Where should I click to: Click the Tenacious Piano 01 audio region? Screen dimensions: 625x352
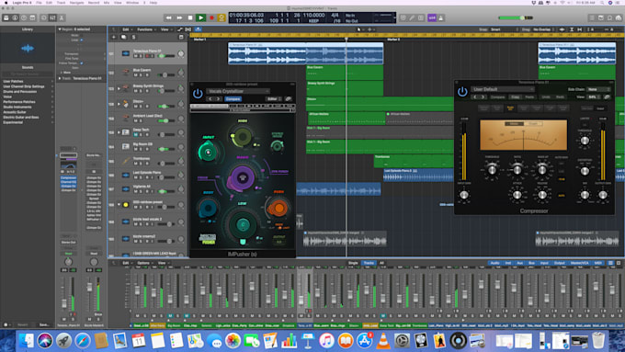point(306,53)
